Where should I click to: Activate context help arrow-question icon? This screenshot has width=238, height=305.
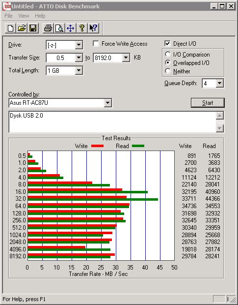click(93, 28)
